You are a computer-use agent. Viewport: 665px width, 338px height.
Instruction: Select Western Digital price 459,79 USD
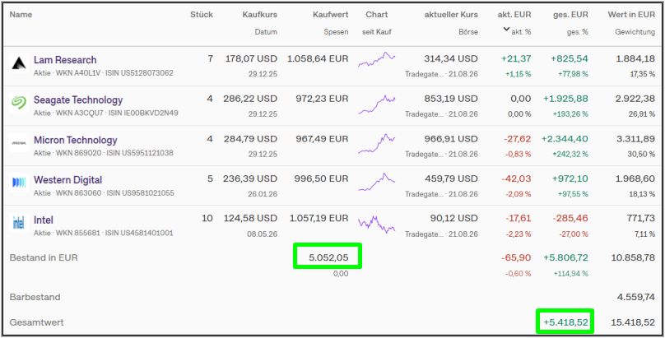pos(451,178)
